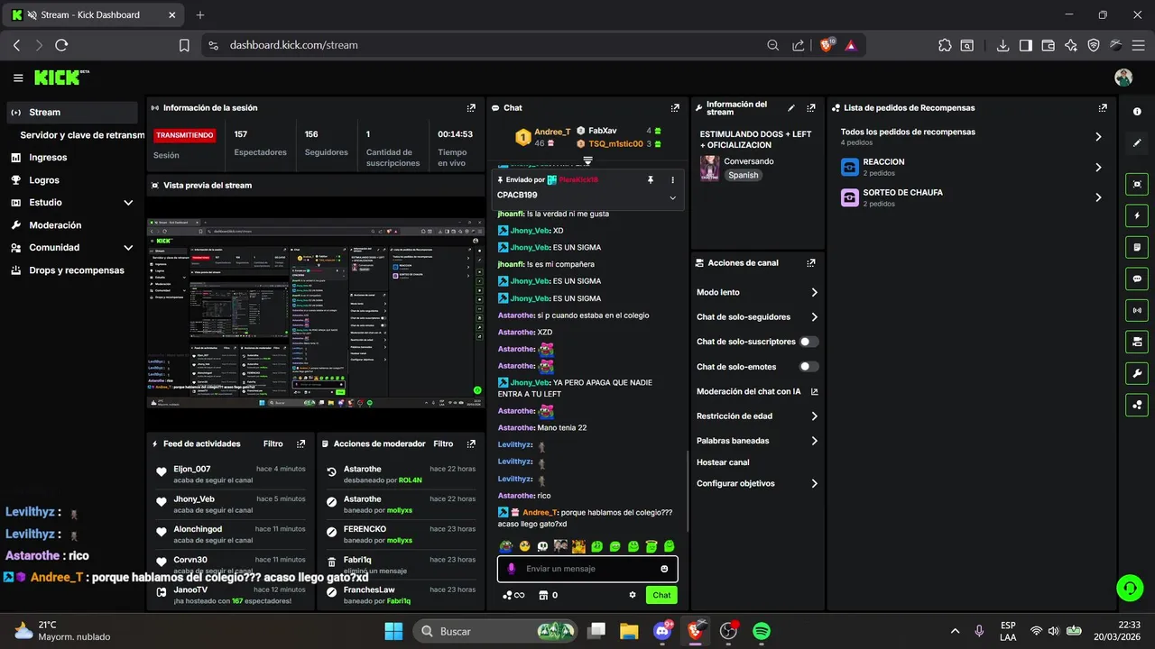The width and height of the screenshot is (1155, 649).
Task: Pop out the Información de la sesión panel
Action: 471,107
